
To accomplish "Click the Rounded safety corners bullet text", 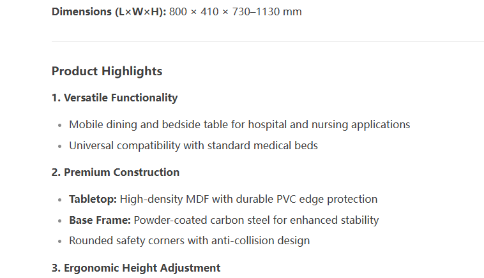I will [189, 241].
